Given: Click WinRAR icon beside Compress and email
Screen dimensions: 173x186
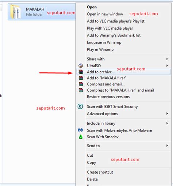Looking at the screenshot, I should pyautogui.click(x=81, y=84).
